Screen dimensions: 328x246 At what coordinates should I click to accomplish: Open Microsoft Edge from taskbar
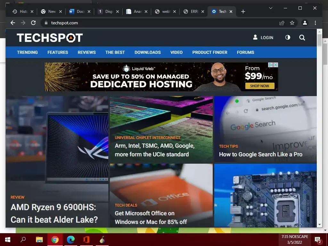coord(71,240)
